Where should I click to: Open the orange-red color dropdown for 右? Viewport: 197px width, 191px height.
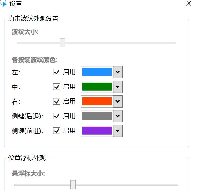tap(118, 102)
